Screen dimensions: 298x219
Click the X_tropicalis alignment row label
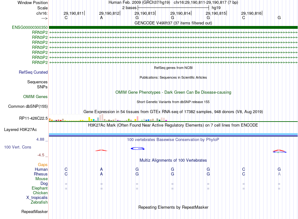pos(37,198)
